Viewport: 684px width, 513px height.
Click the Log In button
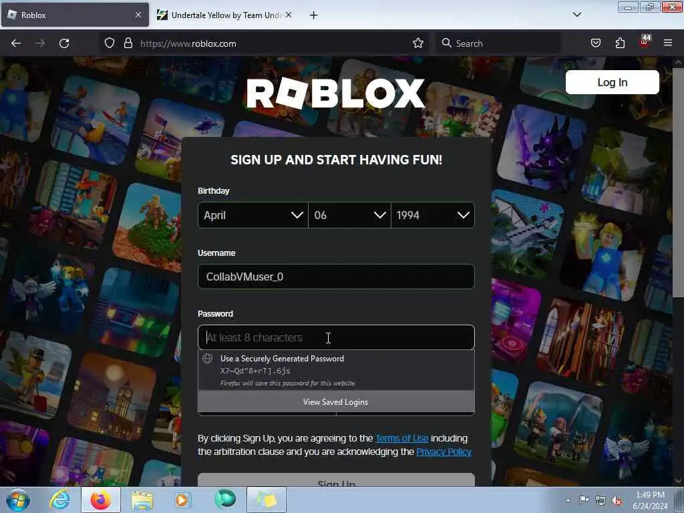click(612, 82)
